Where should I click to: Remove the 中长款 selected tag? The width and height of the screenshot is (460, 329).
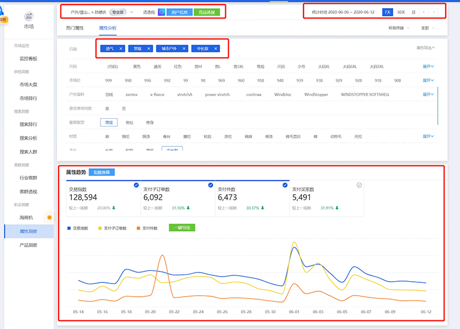tap(216, 49)
